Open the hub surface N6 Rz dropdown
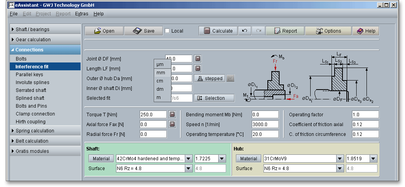Screen dimensions: 405x187 coord(340,169)
